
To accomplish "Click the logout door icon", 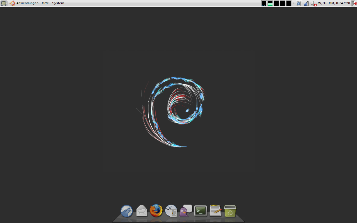I will pos(354,3).
